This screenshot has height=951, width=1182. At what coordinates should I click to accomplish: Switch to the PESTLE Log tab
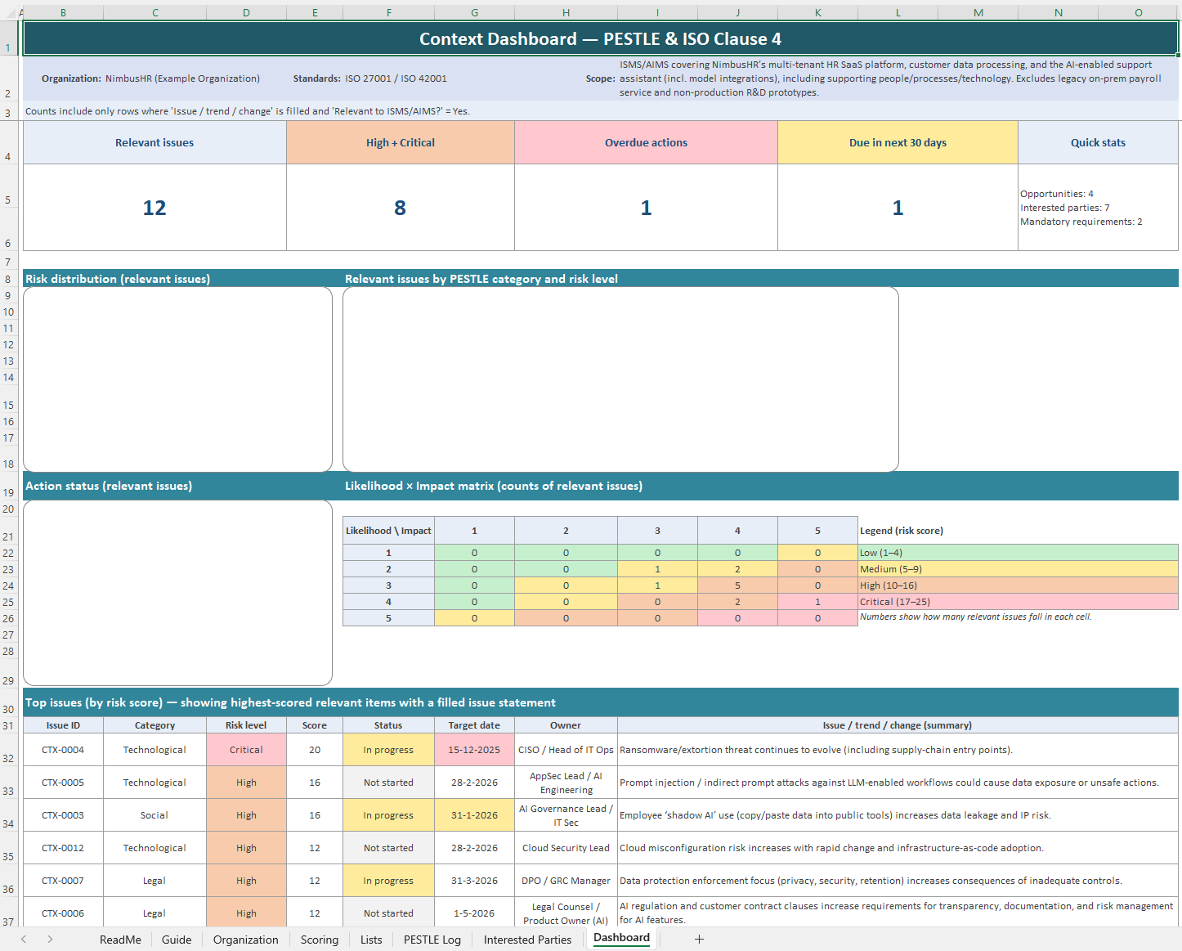pos(432,939)
